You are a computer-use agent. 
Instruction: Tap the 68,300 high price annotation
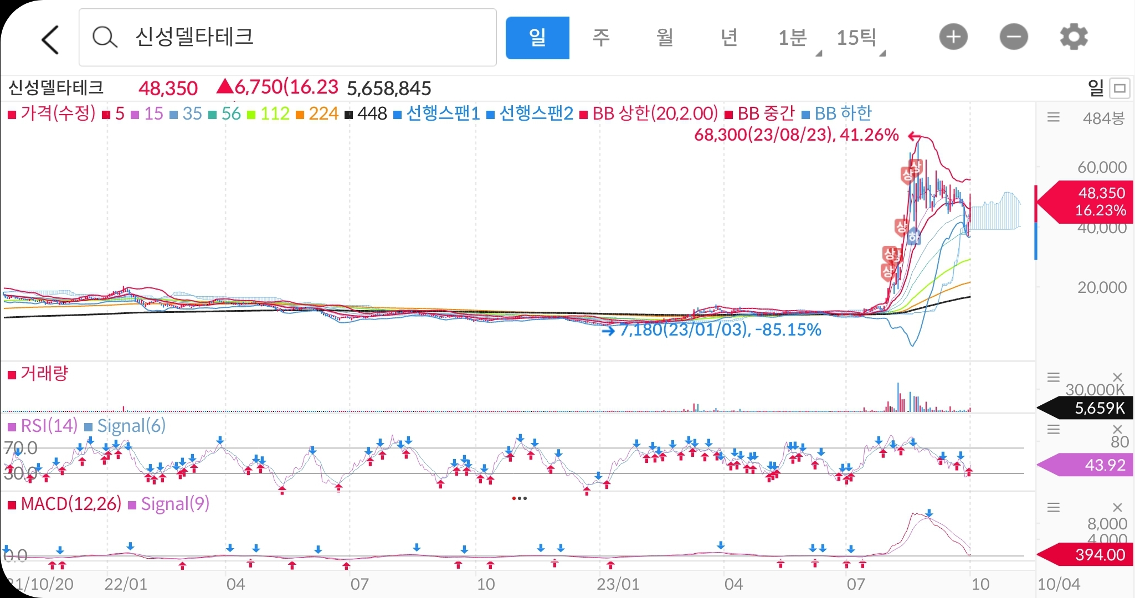(x=797, y=135)
